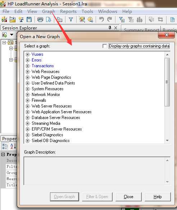
Task: Click the graph list scrollbar down arrow
Action: coord(167,140)
